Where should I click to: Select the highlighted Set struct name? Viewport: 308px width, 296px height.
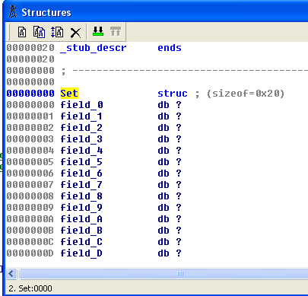[x=69, y=94]
